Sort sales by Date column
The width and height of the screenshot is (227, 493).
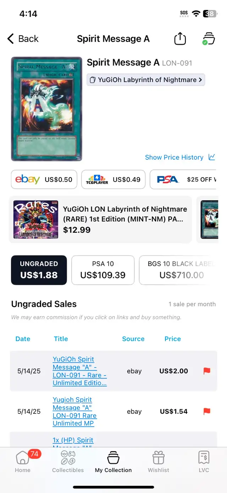[23, 339]
